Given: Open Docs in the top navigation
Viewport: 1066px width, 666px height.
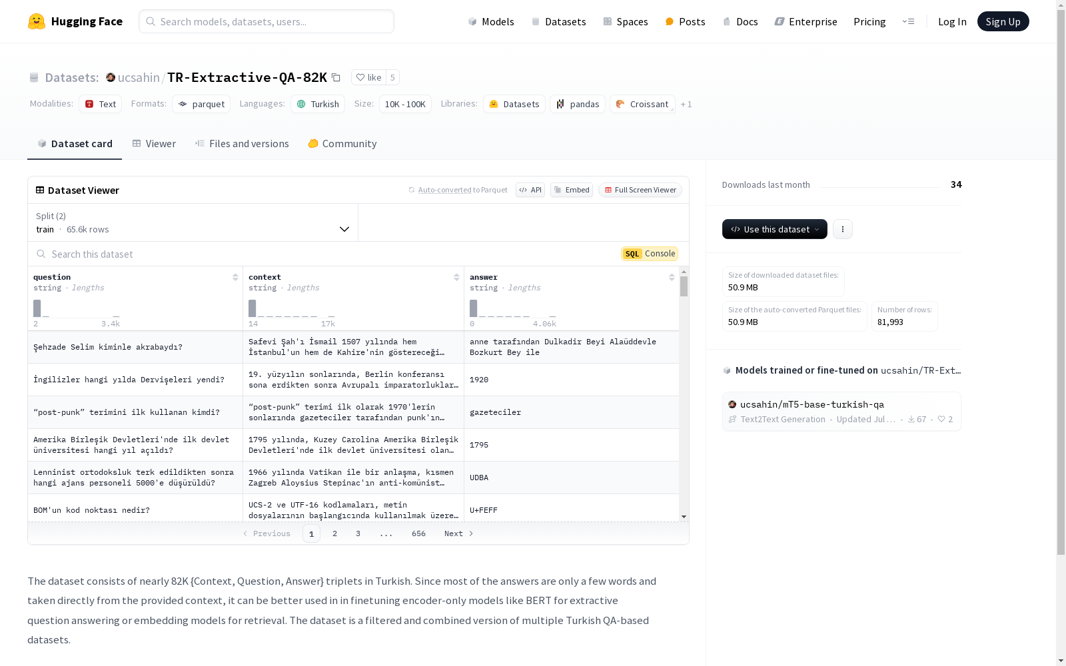Looking at the screenshot, I should click(740, 21).
